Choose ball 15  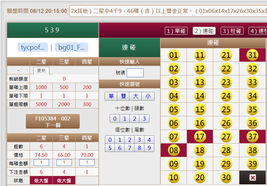click(x=200, y=109)
